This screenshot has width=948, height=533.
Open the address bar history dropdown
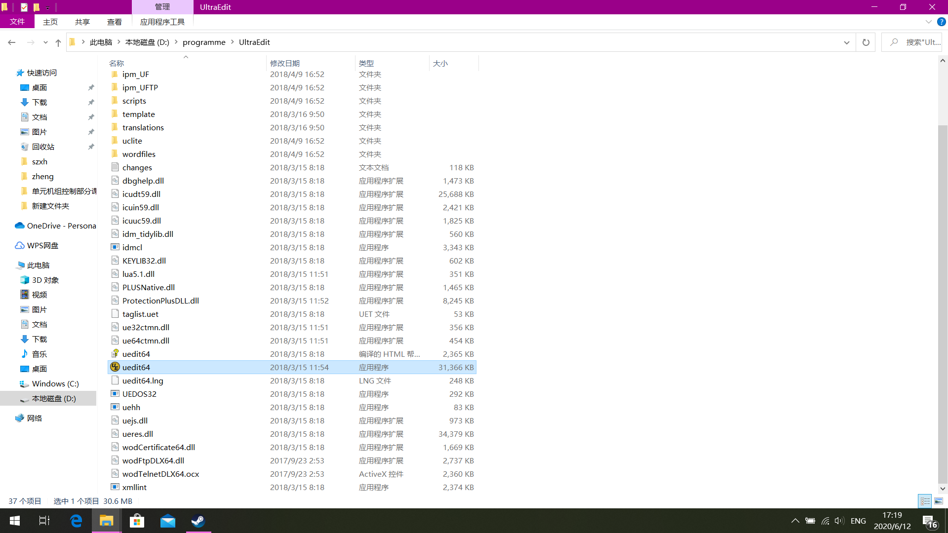[x=847, y=42]
